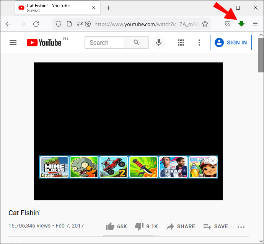Open the Pocket save icon in toolbar
264x244 pixels.
click(x=228, y=24)
